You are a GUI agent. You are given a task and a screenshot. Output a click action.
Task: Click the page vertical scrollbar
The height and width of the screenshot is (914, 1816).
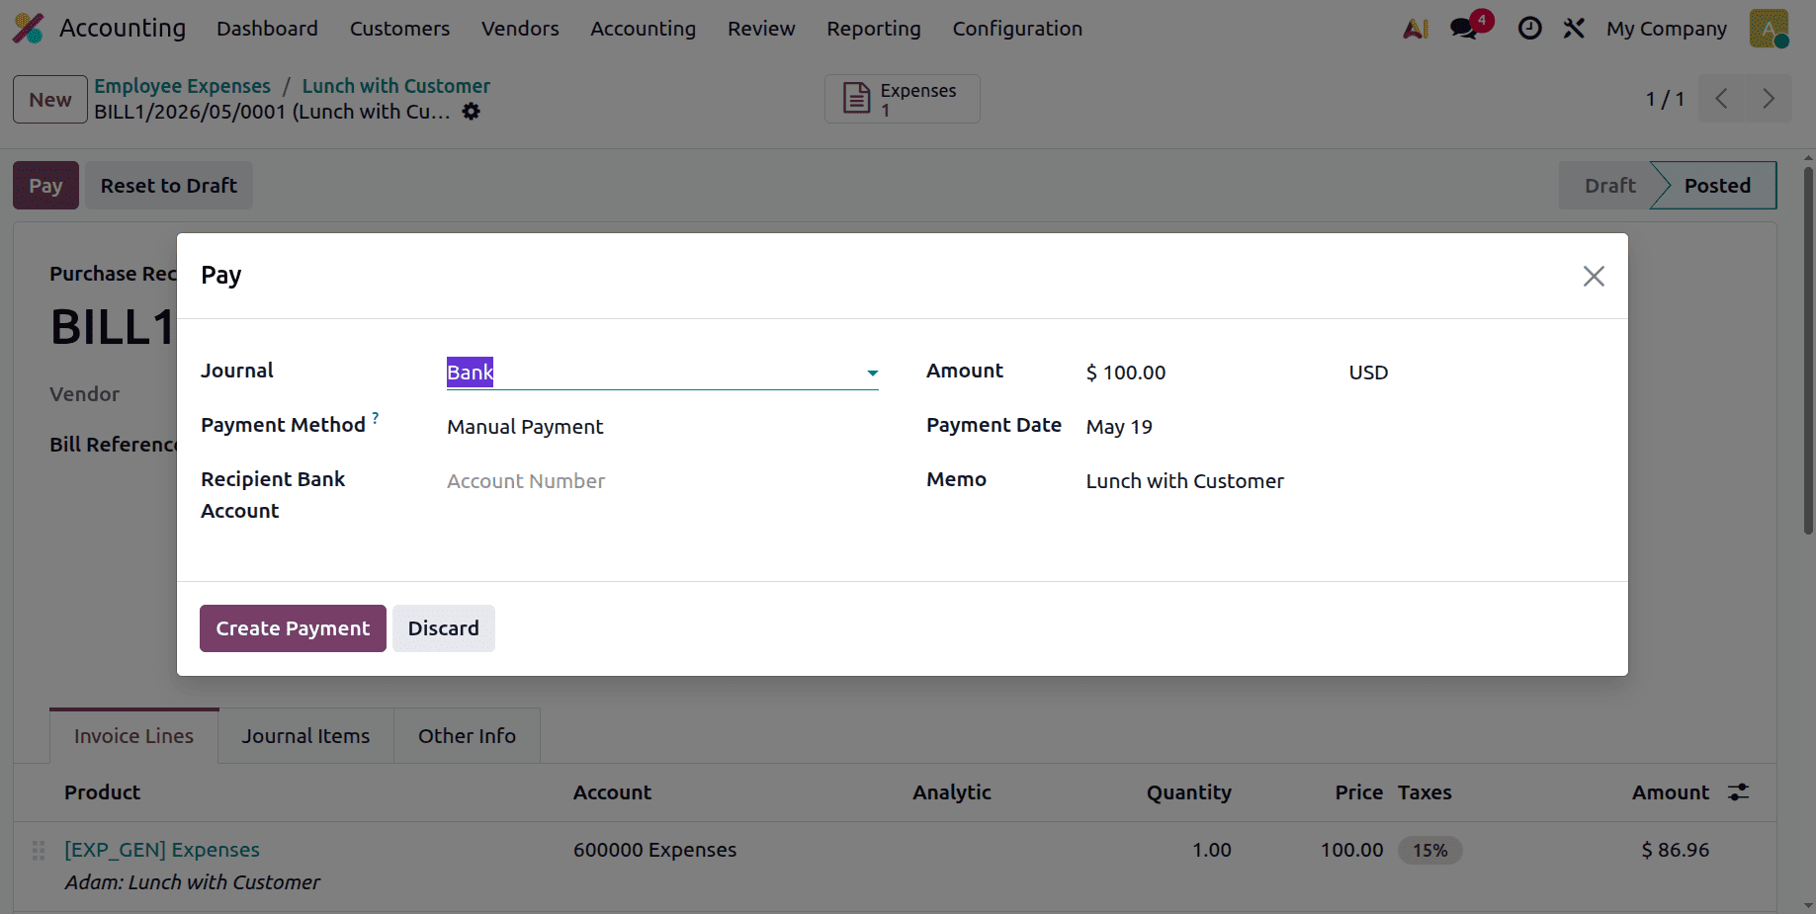pyautogui.click(x=1808, y=351)
